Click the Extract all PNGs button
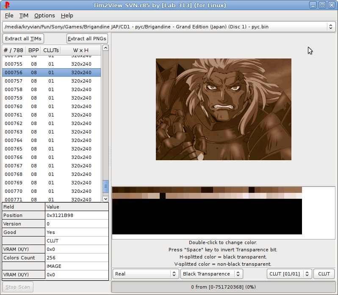 pyautogui.click(x=87, y=39)
